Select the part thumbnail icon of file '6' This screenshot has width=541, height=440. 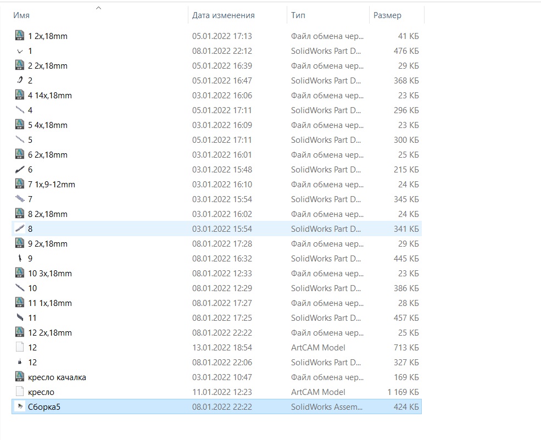(20, 169)
